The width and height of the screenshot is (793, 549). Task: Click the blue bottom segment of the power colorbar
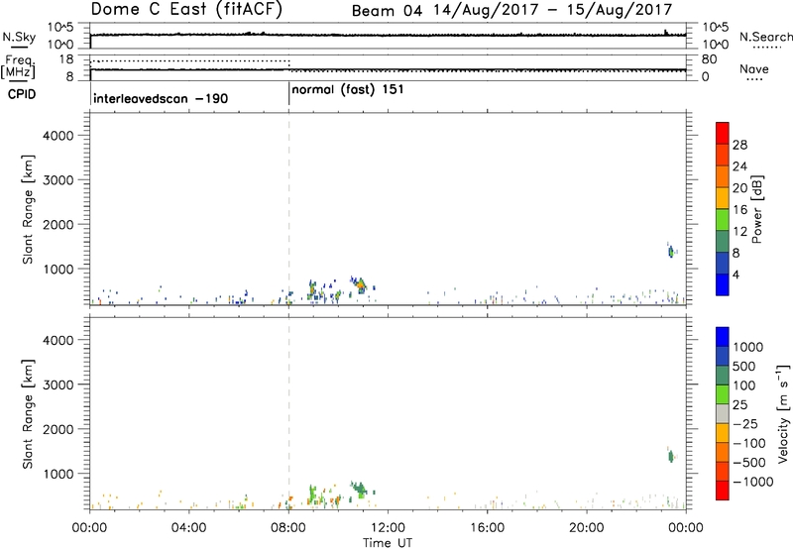(723, 284)
